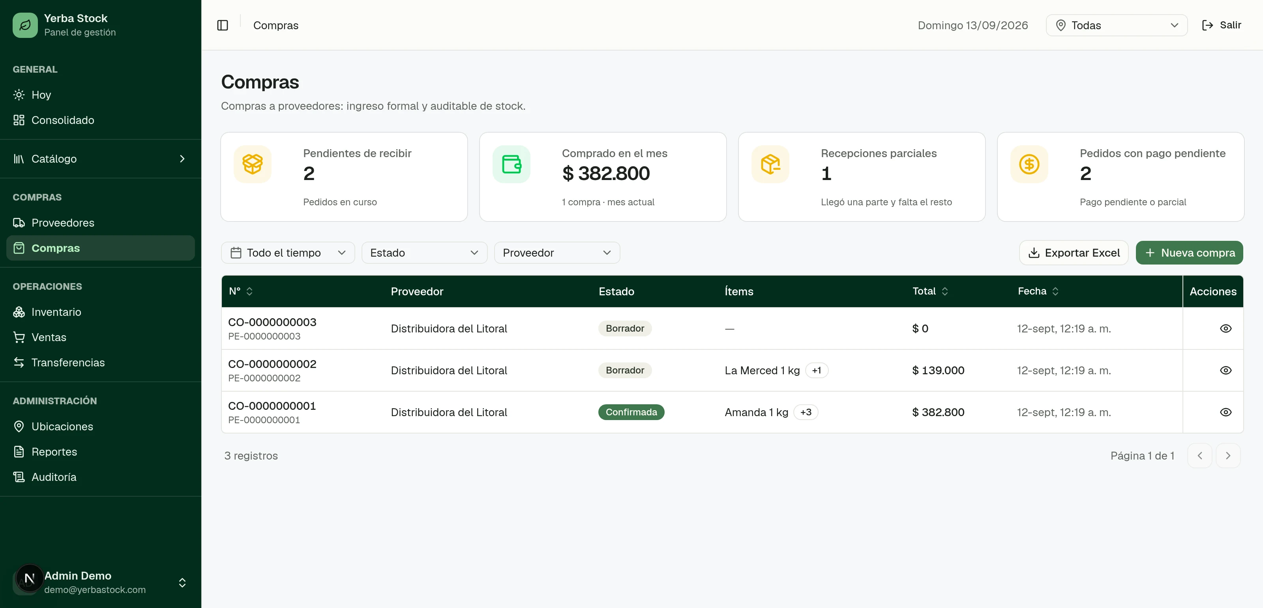Open the Proveedor filter dropdown
Viewport: 1263px width, 608px height.
pos(557,253)
